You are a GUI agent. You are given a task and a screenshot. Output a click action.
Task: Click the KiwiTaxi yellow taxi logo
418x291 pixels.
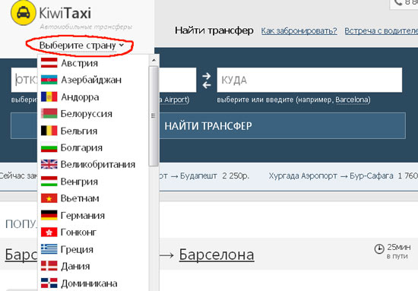coord(24,13)
